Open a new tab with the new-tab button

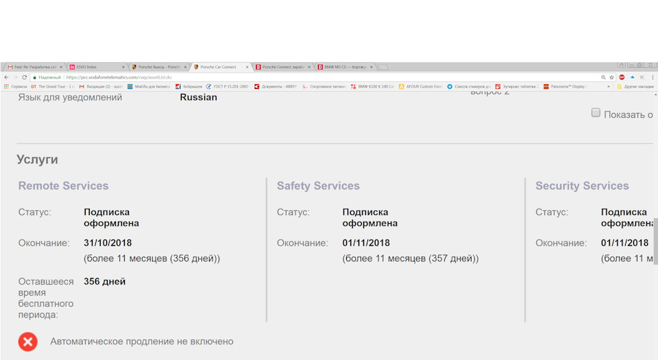click(383, 67)
